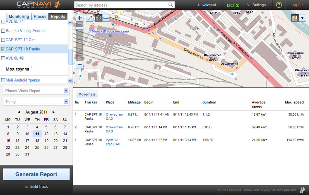309x195 pixels.
Task: Click the map zoom out minus button
Action: point(80,65)
